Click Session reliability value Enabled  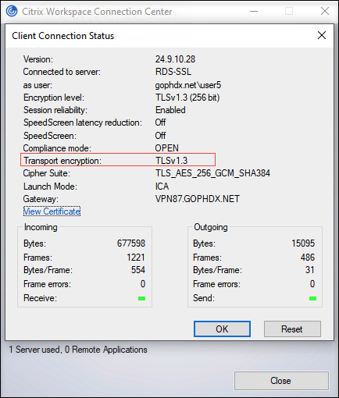click(170, 110)
